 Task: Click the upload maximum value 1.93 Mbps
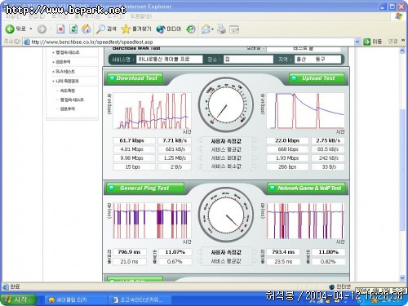287,158
